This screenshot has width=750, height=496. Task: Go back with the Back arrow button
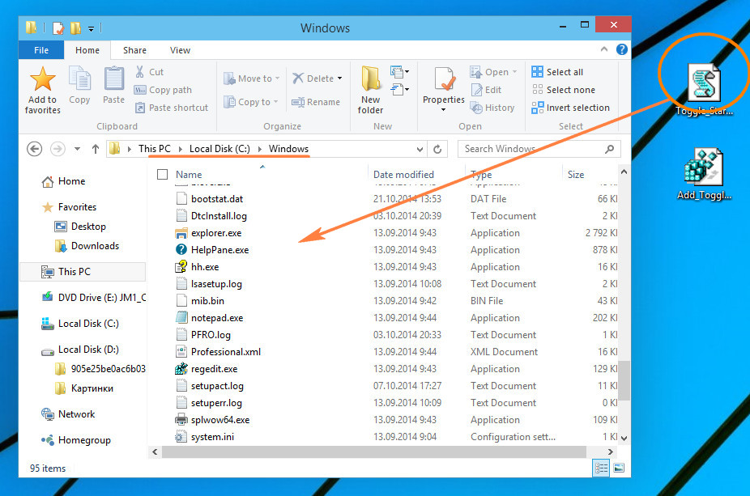click(x=35, y=149)
